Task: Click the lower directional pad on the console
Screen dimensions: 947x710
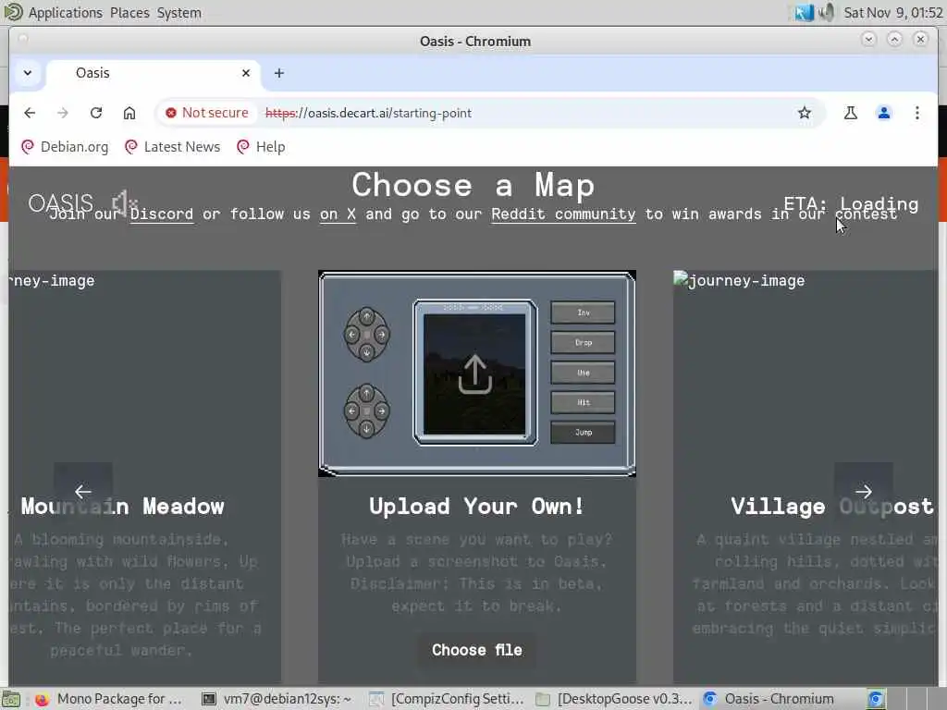Action: (x=366, y=411)
